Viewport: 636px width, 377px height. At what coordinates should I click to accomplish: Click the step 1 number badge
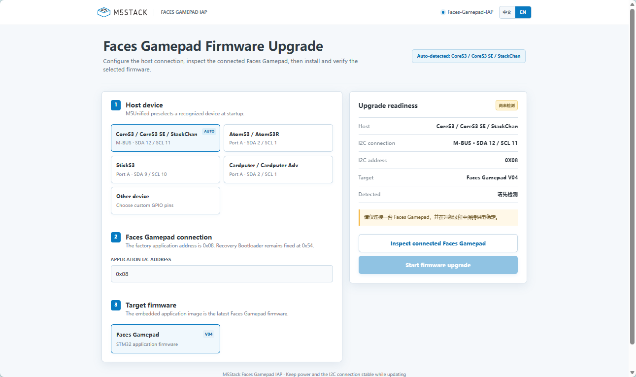(116, 105)
